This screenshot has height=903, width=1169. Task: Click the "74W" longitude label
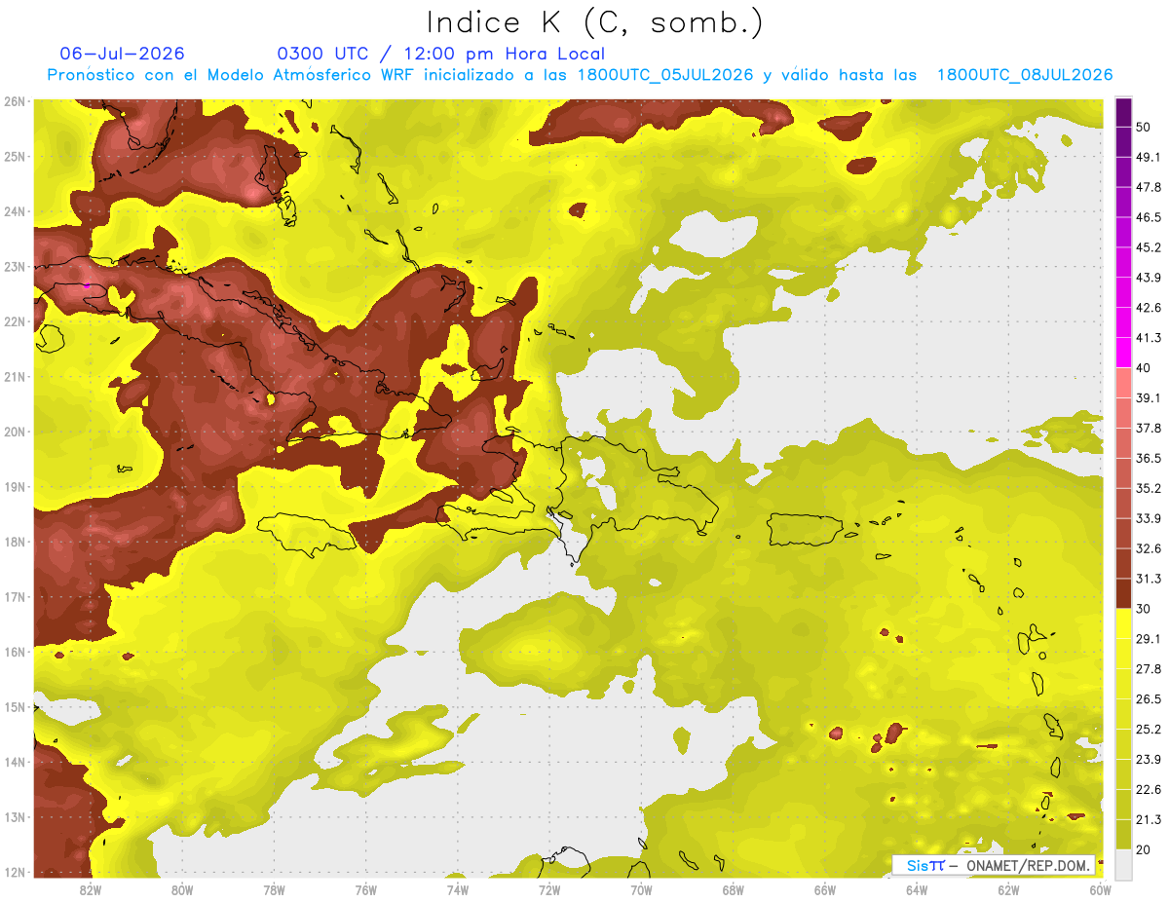[x=458, y=890]
